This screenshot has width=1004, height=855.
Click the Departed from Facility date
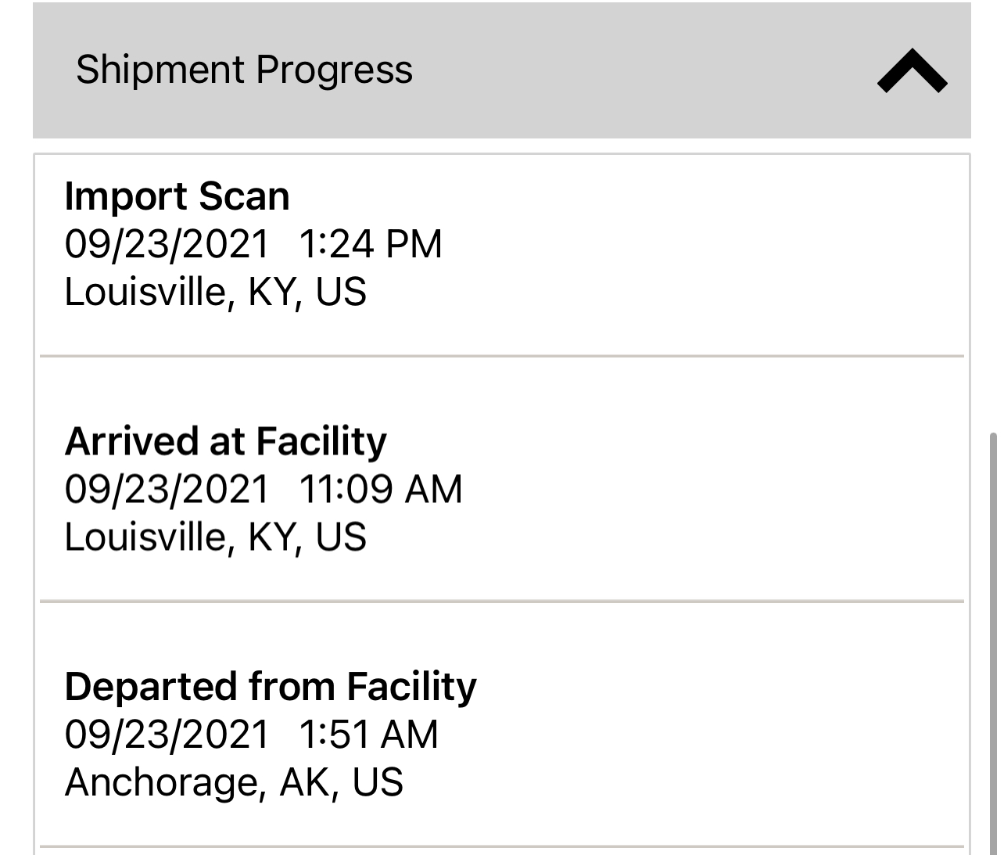coord(167,735)
